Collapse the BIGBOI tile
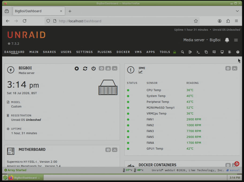The height and width of the screenshot is (182, 244). pyautogui.click(x=115, y=68)
